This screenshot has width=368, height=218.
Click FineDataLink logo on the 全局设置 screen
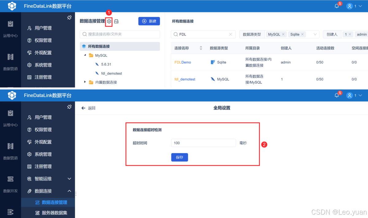(12, 95)
